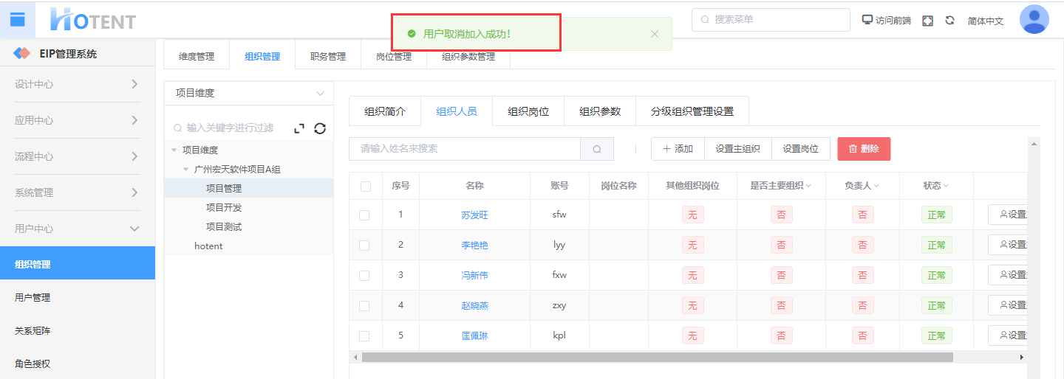
Task: Select 项目测试 in the tree
Action: 224,226
